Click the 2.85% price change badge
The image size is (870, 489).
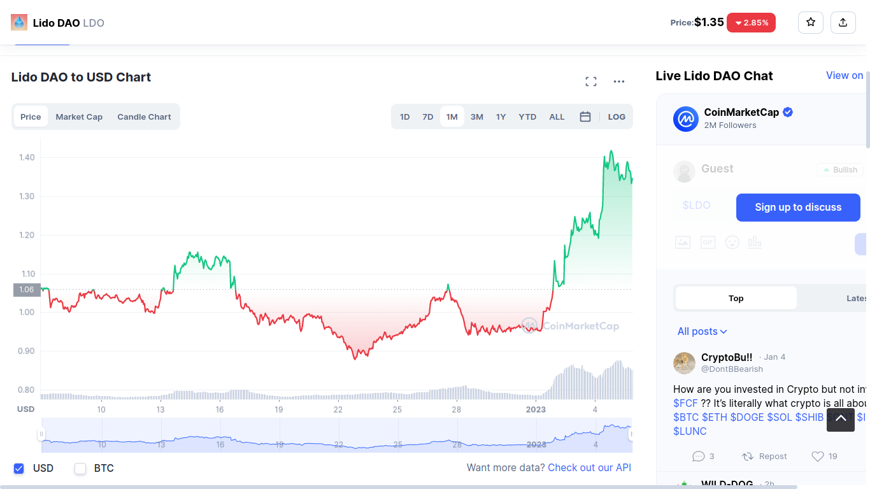pyautogui.click(x=751, y=22)
